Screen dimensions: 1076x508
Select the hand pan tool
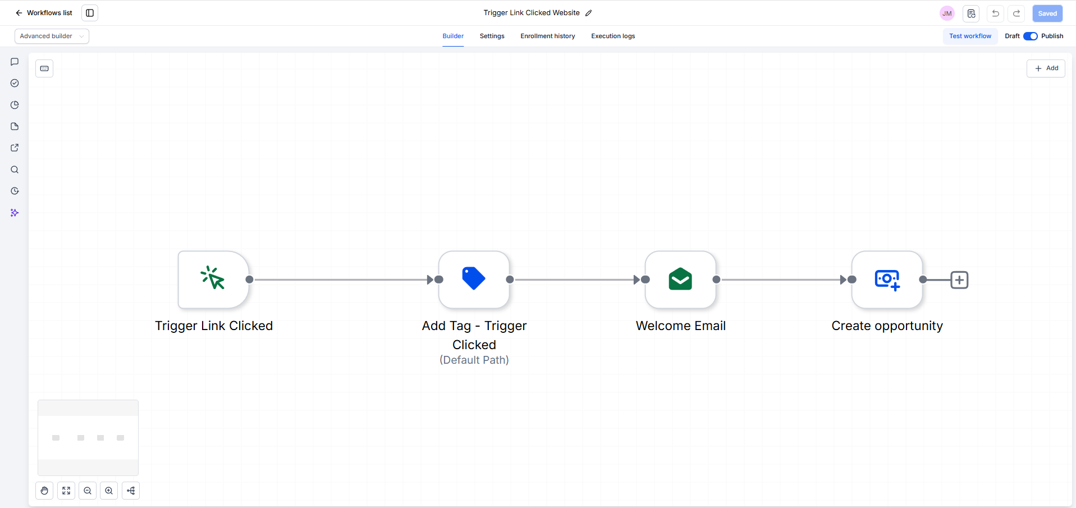(44, 491)
